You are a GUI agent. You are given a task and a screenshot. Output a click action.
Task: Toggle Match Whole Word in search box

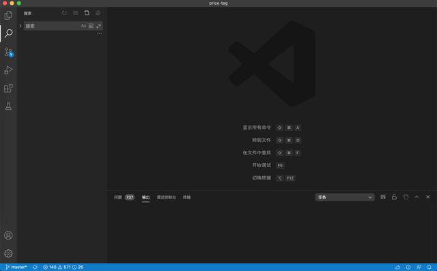coord(91,26)
